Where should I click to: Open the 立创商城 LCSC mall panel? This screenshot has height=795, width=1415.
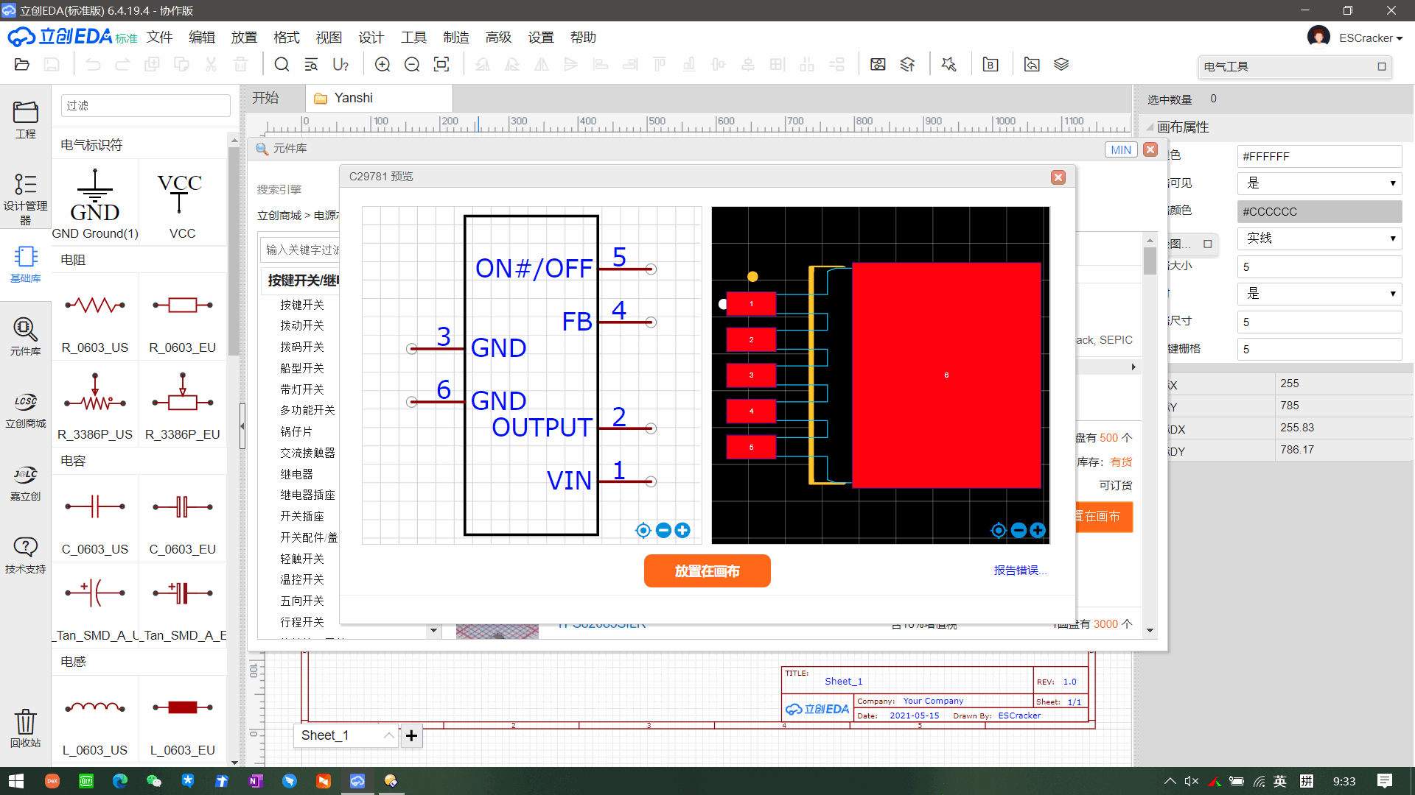pyautogui.click(x=26, y=409)
